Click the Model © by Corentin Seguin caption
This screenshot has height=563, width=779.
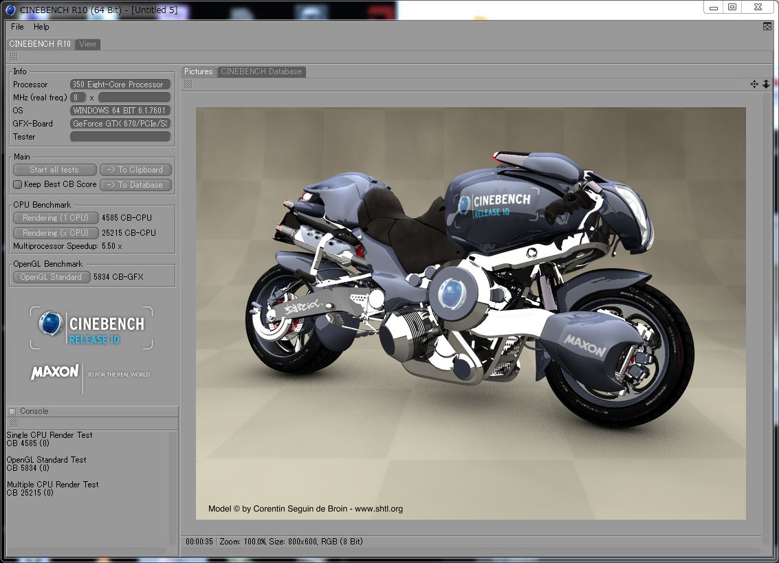point(305,509)
